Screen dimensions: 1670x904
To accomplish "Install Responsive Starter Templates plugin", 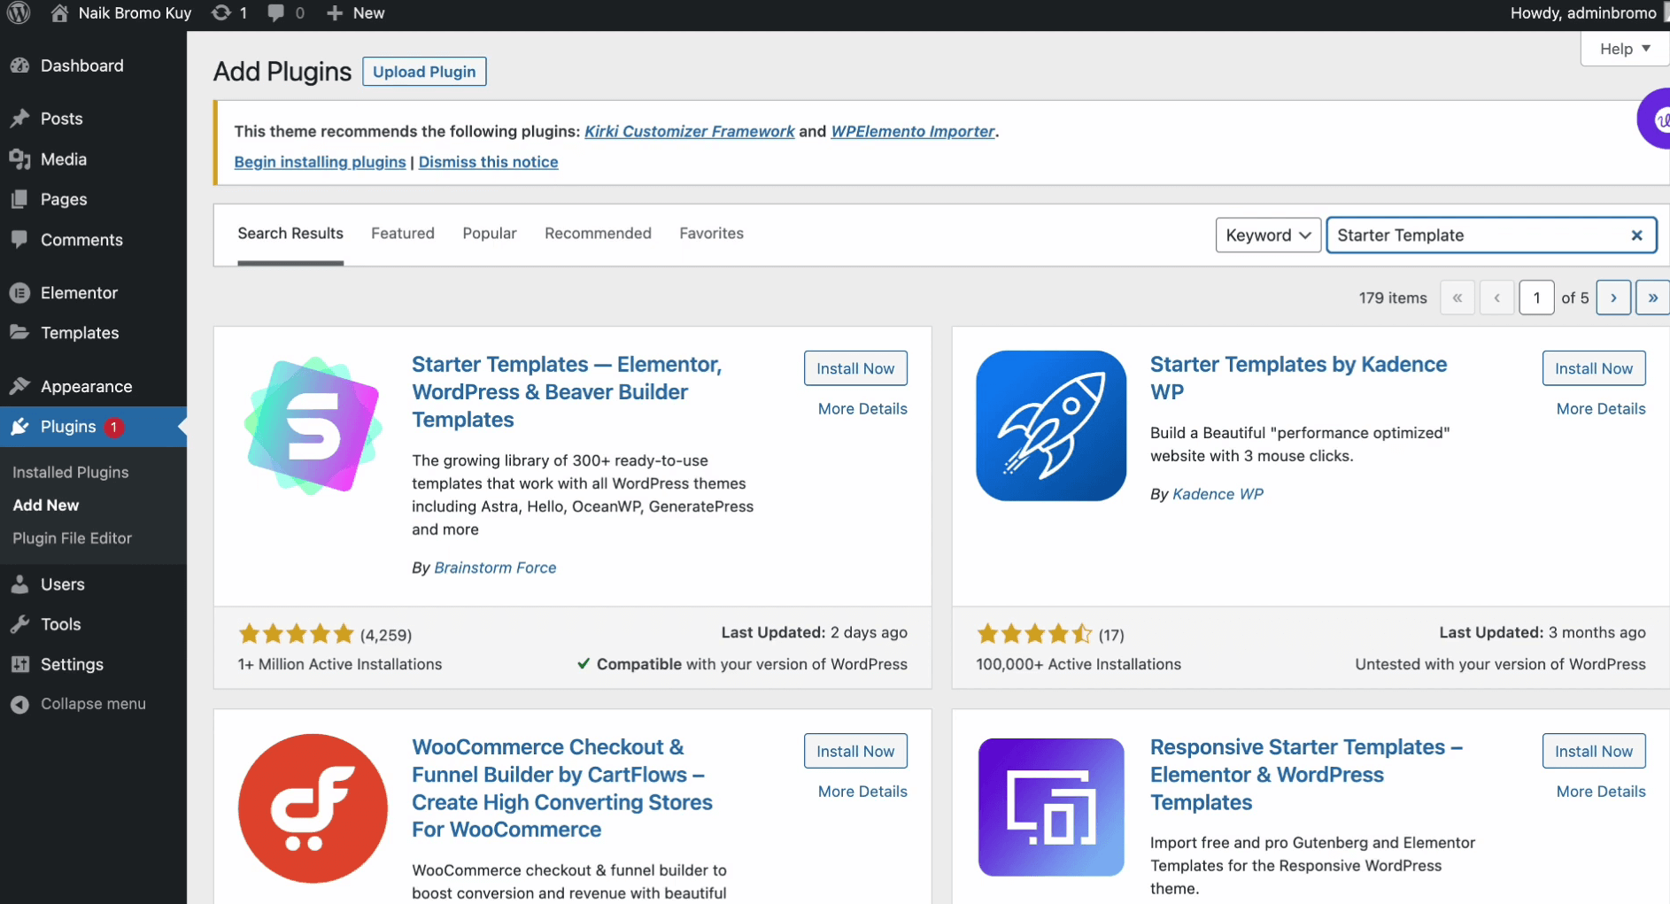I will [x=1594, y=751].
